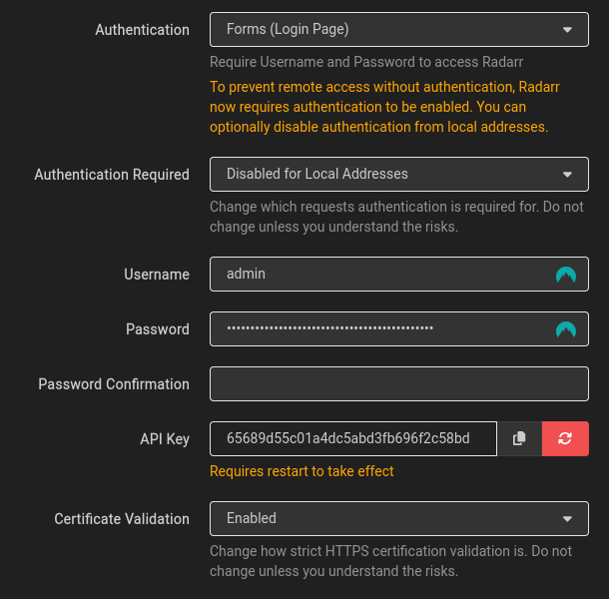Click the orange remote access authentication warning
609x599 pixels.
pyautogui.click(x=384, y=107)
